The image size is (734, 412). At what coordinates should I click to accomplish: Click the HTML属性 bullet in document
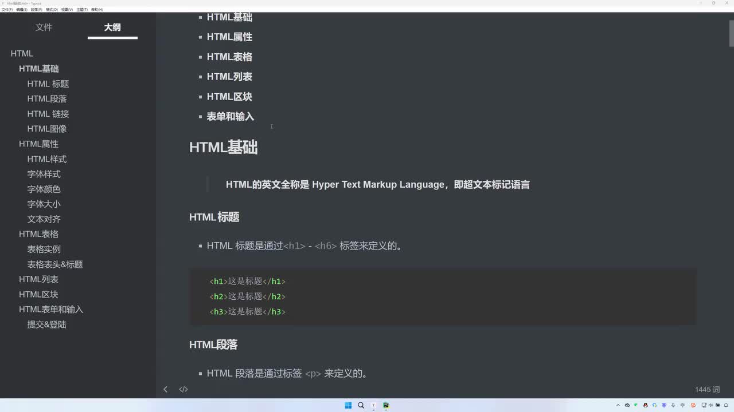coord(229,37)
